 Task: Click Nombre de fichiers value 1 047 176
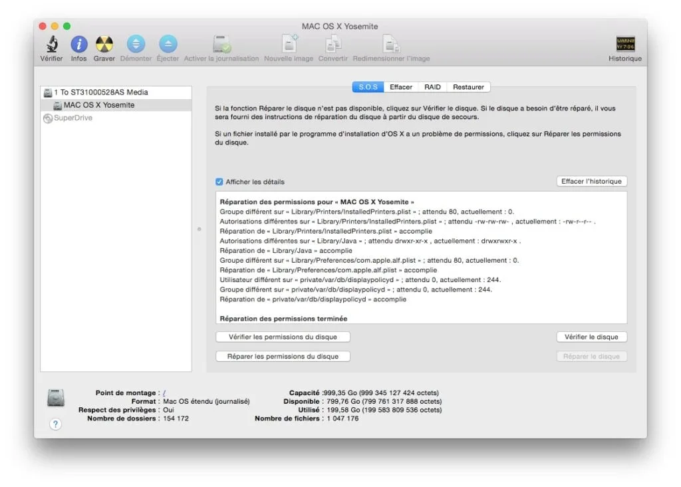point(342,418)
